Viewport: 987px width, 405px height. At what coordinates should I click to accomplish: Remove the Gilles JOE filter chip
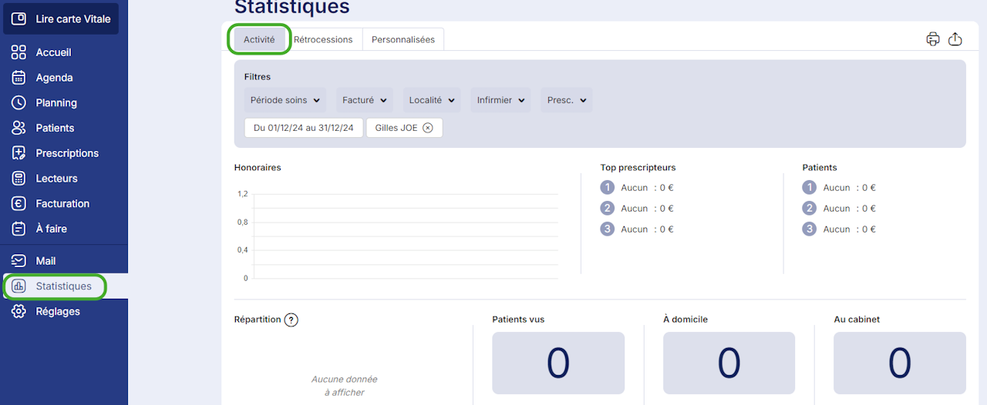(x=428, y=128)
